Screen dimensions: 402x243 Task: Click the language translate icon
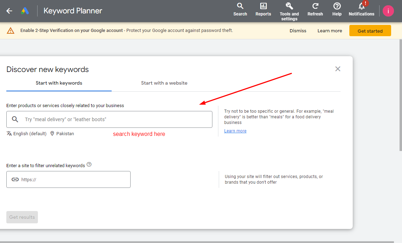pyautogui.click(x=9, y=133)
